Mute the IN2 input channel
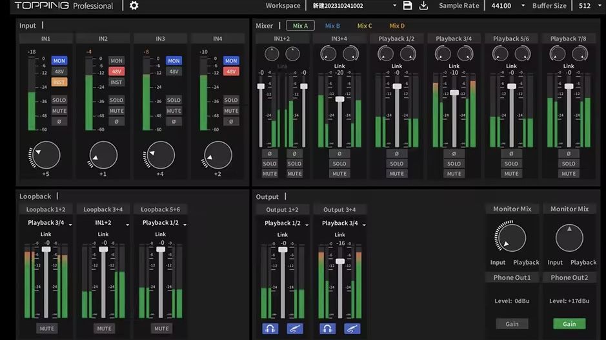 tap(116, 111)
